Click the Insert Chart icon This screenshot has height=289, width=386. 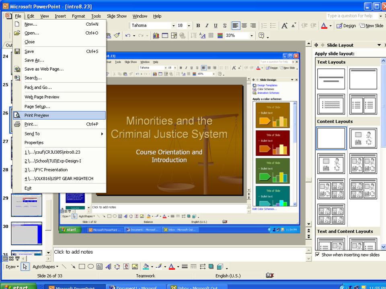pyautogui.click(x=156, y=36)
